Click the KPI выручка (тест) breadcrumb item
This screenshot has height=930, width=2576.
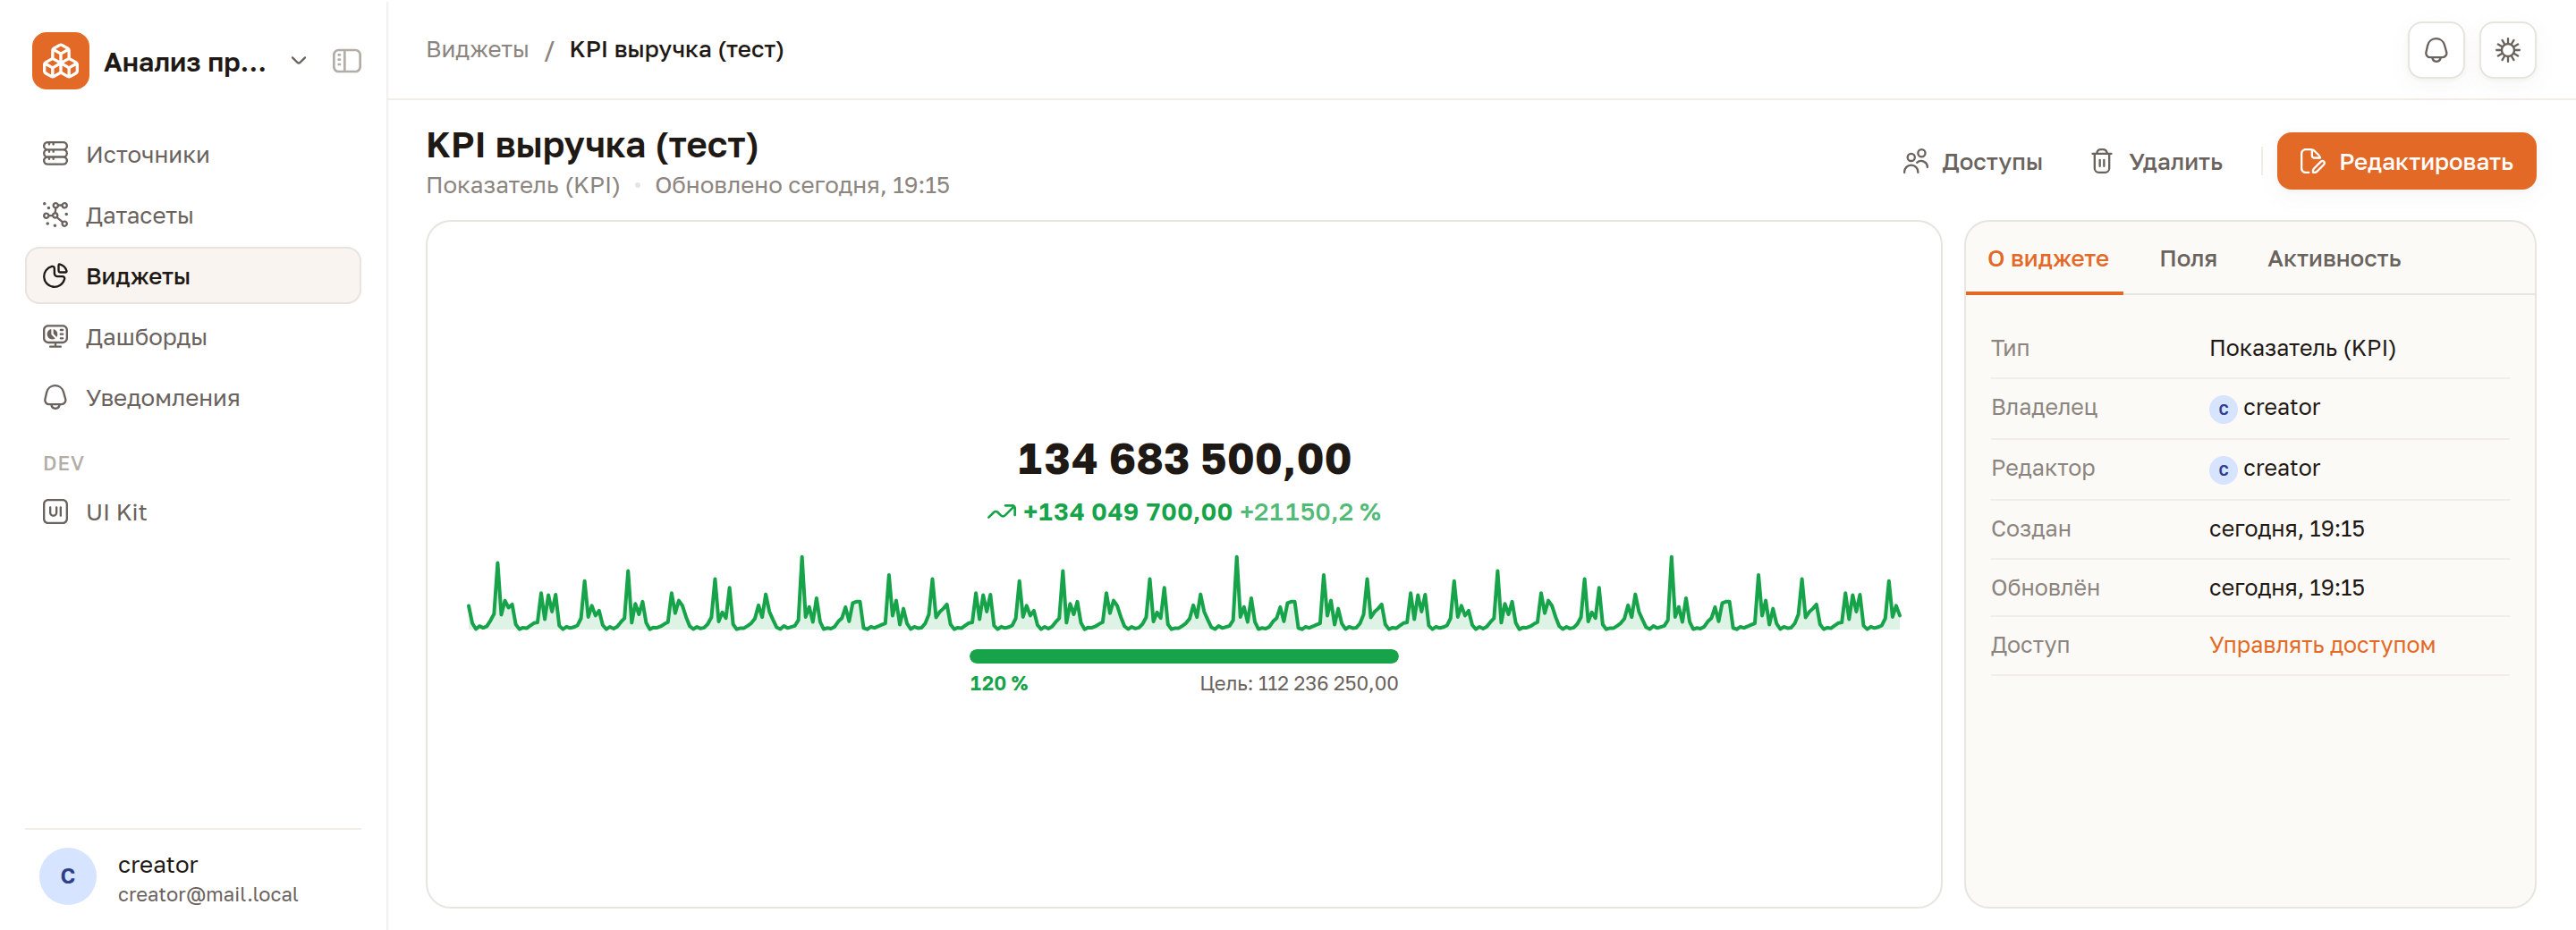(x=676, y=49)
